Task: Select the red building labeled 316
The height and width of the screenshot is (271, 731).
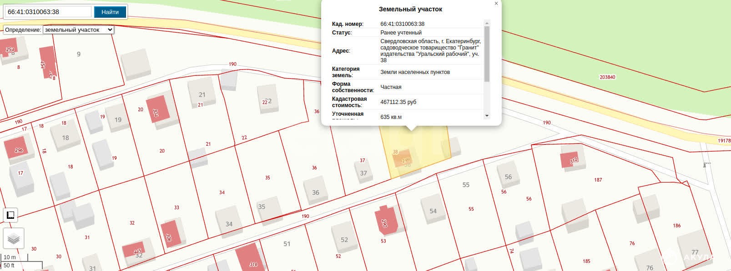Action: pos(249,259)
